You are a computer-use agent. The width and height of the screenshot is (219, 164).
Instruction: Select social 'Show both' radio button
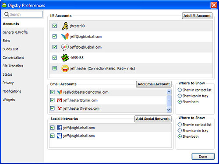coord(180,136)
